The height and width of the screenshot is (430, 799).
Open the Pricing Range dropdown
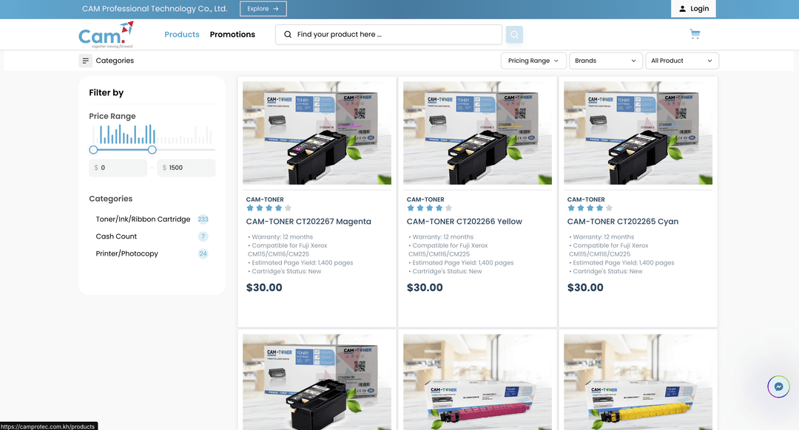coord(533,61)
